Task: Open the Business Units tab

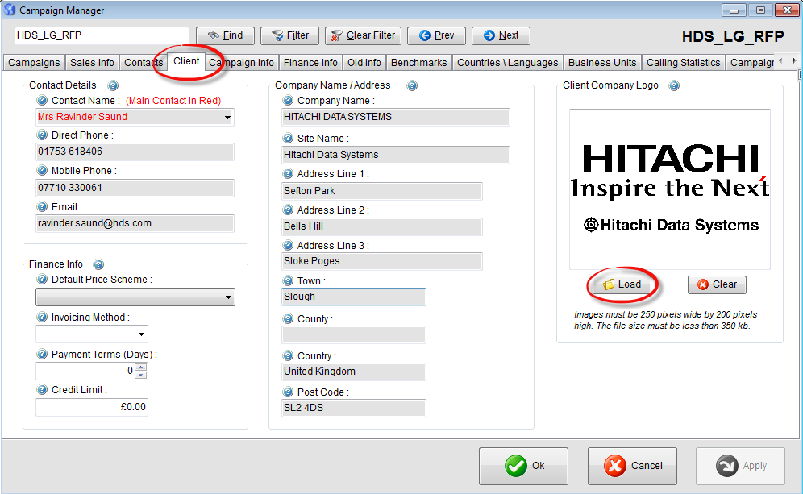Action: coord(602,62)
